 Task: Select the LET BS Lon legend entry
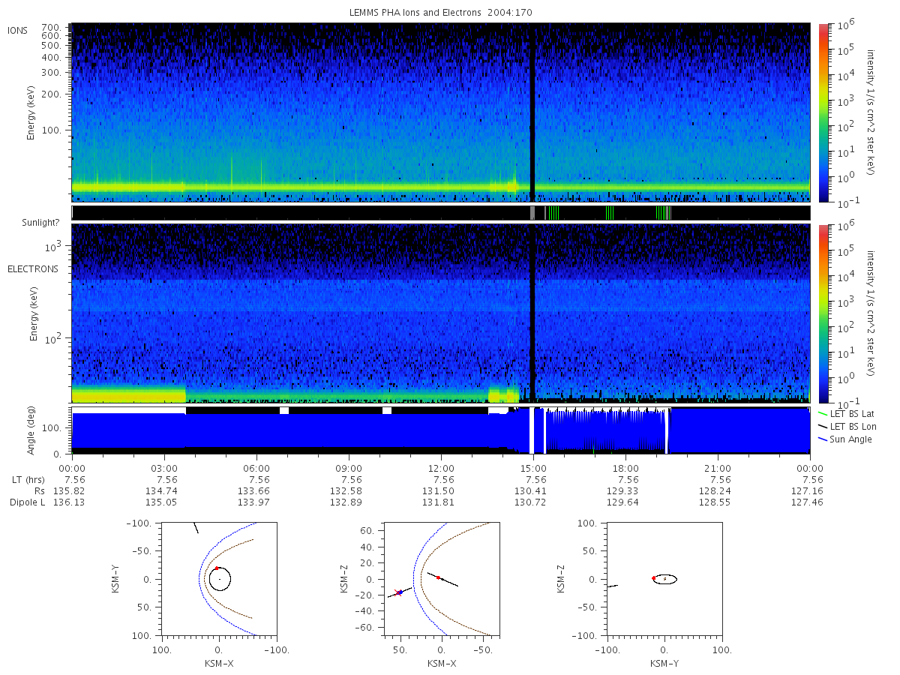(846, 426)
